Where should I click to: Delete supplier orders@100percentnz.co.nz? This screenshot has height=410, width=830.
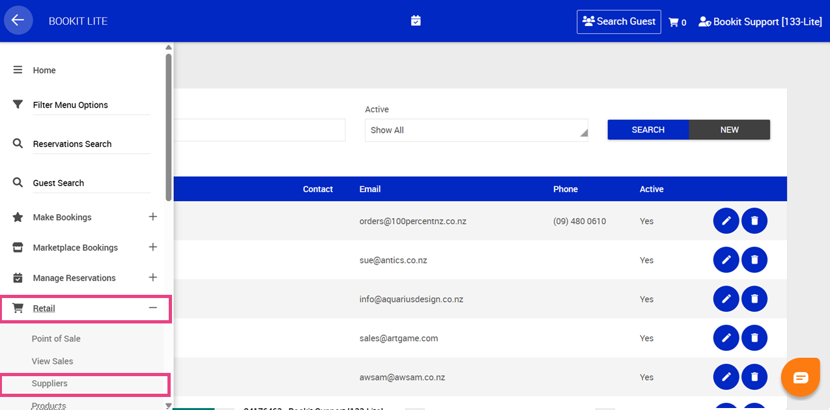pos(754,221)
